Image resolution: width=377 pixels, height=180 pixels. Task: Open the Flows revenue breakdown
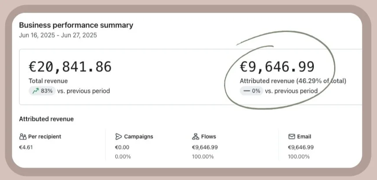click(x=208, y=137)
